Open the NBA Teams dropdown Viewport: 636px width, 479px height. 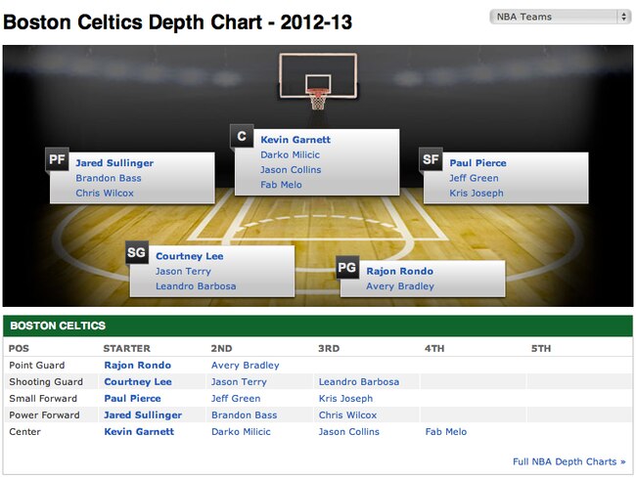(x=560, y=17)
